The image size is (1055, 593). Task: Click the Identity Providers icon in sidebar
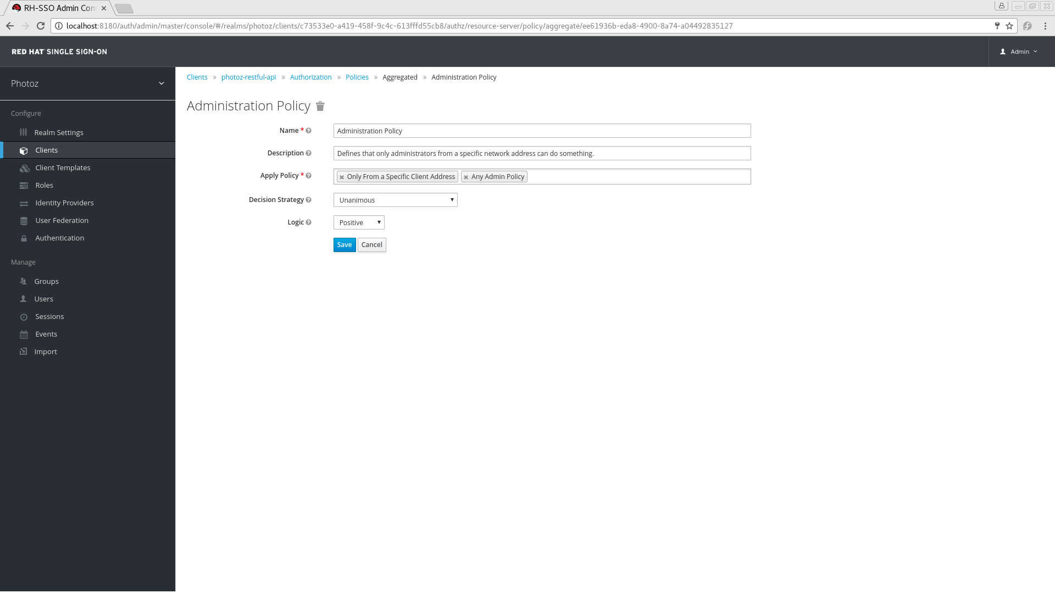coord(23,203)
